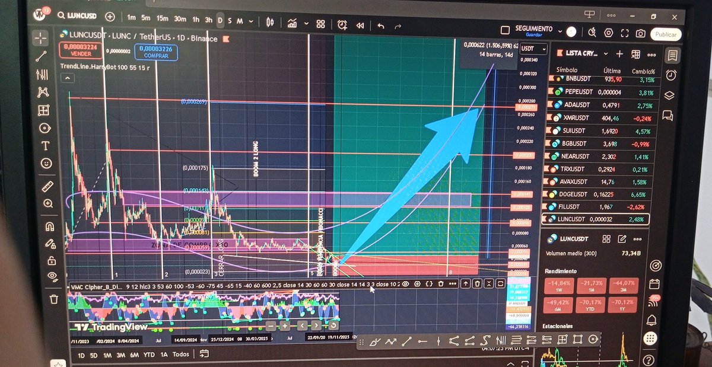Screen dimensions: 712x367
Task: Open the Fibonacci tools group
Action: pos(42,74)
